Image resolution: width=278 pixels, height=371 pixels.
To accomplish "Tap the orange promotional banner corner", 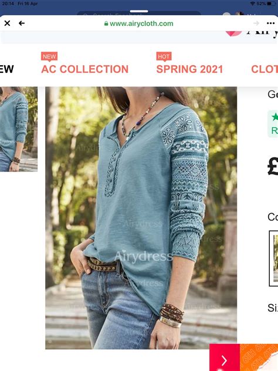I will coord(259,357).
